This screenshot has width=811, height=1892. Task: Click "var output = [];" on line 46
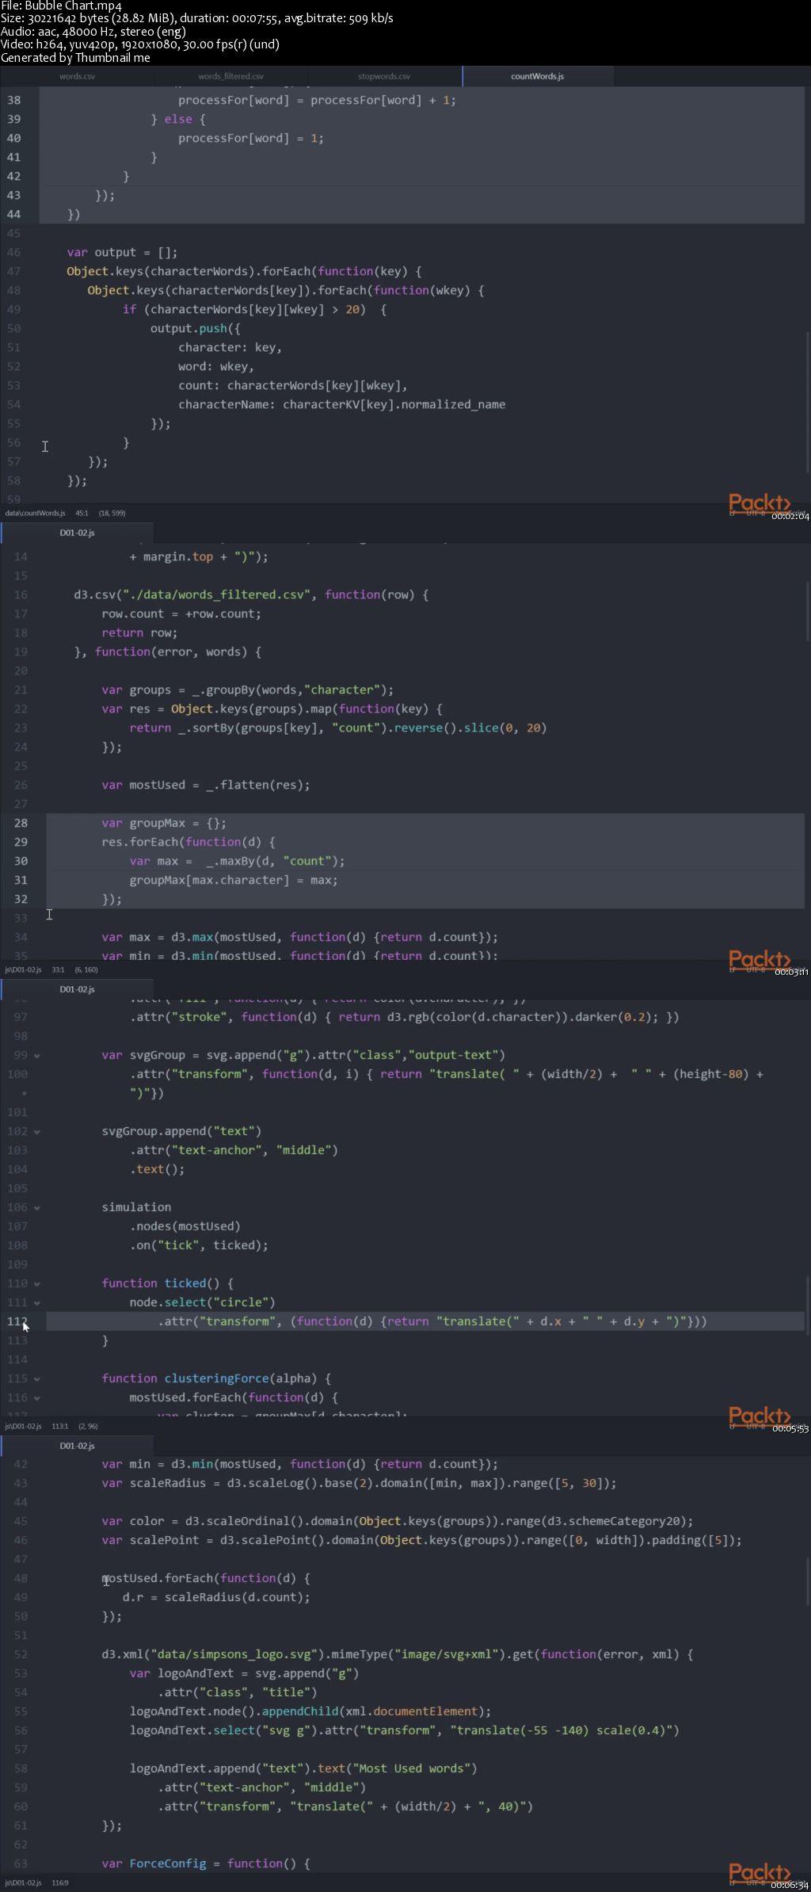122,252
